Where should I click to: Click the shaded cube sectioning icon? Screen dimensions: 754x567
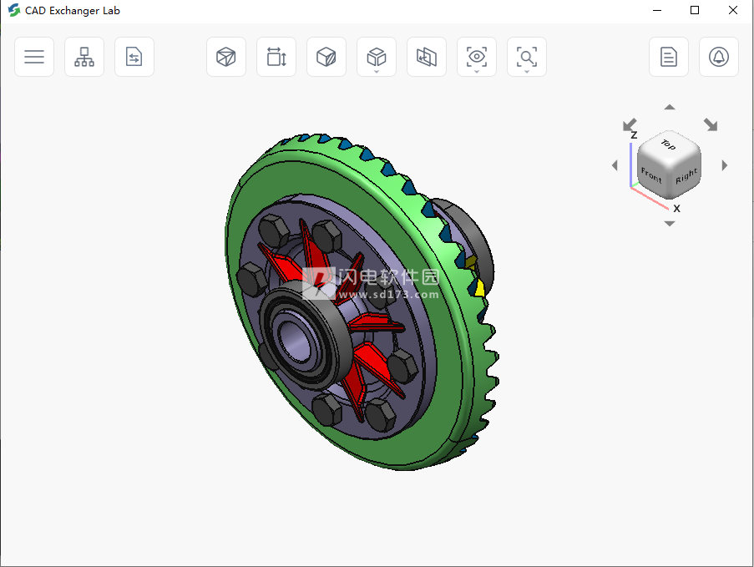pyautogui.click(x=326, y=57)
